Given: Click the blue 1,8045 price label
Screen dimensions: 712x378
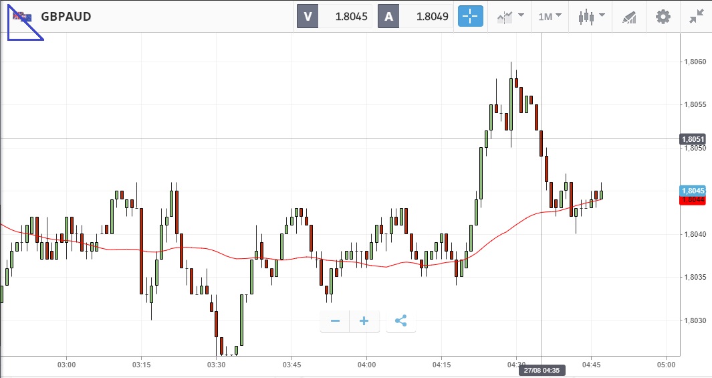Looking at the screenshot, I should coord(693,191).
